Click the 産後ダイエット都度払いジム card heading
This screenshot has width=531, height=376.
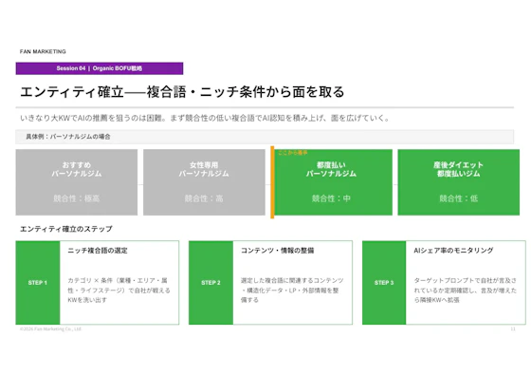tap(459, 169)
